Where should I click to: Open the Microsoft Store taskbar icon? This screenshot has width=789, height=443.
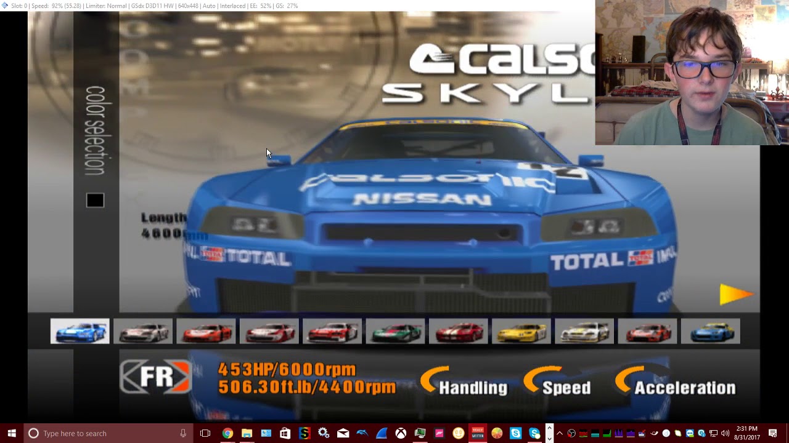coord(285,433)
